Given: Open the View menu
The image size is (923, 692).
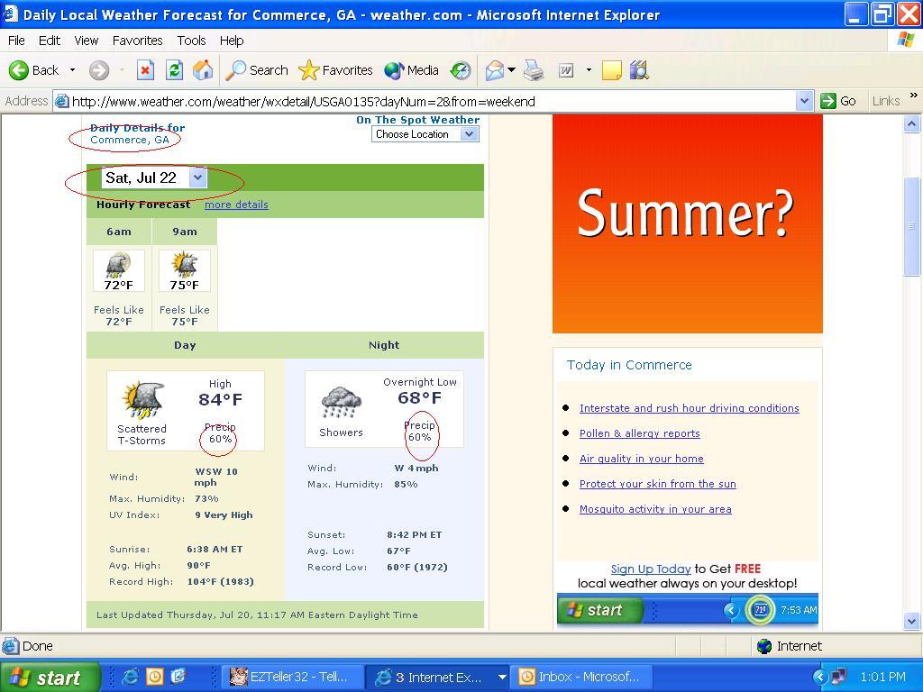Looking at the screenshot, I should [86, 41].
